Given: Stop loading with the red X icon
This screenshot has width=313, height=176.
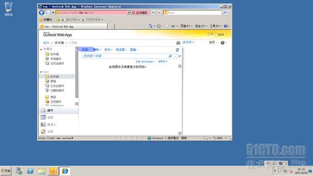Looking at the screenshot, I should pyautogui.click(x=159, y=13).
